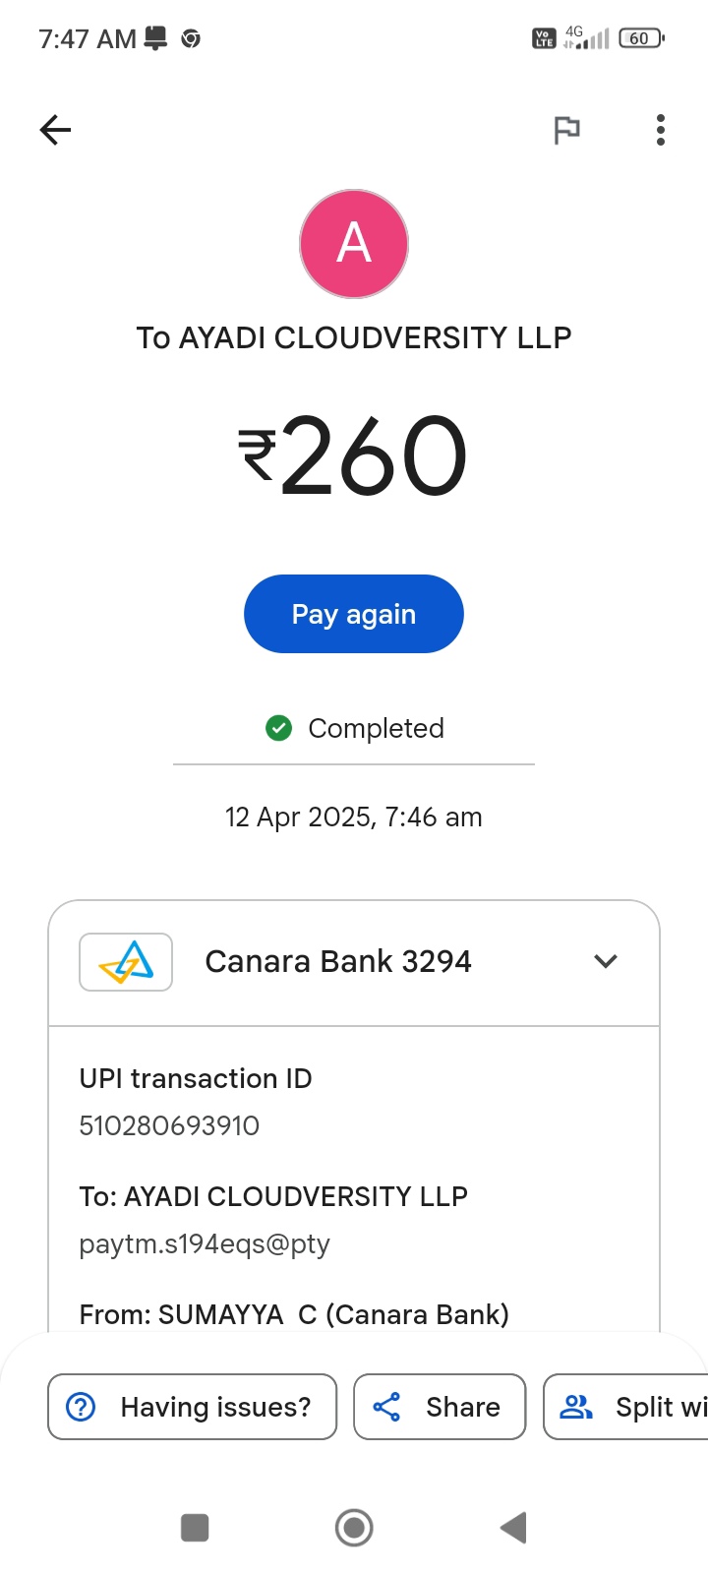708x1574 pixels.
Task: Tap the flag report icon
Action: 566,130
